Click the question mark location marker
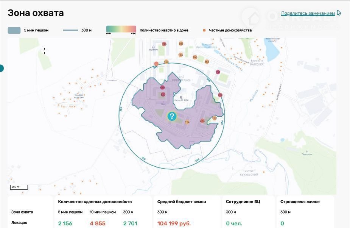The width and height of the screenshot is (350, 228). (x=172, y=116)
